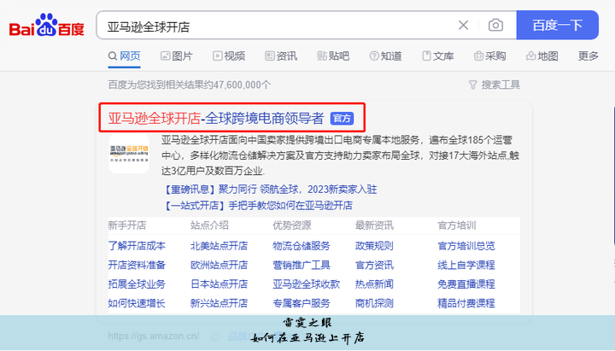This screenshot has width=615, height=351.
Task: Open the 文库 tab
Action: pyautogui.click(x=436, y=56)
